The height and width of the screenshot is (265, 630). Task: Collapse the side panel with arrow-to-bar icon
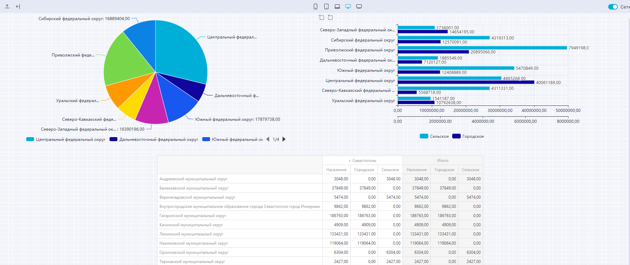pos(18,6)
